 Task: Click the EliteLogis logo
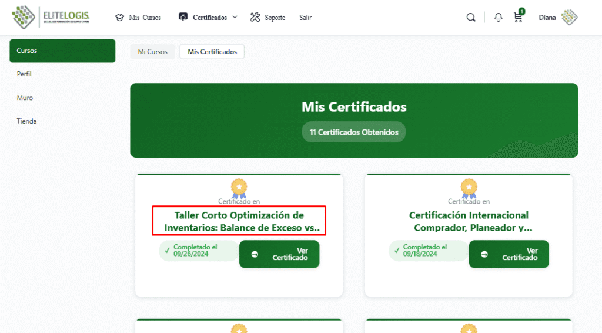click(51, 17)
